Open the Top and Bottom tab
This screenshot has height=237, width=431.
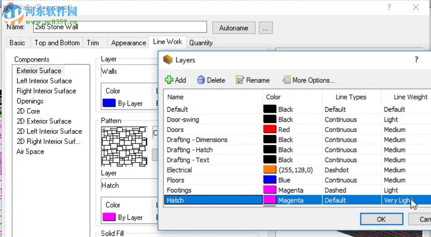pos(57,43)
